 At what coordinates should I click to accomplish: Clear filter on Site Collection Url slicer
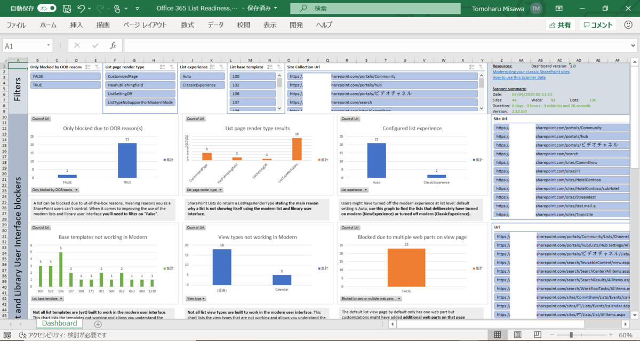481,67
